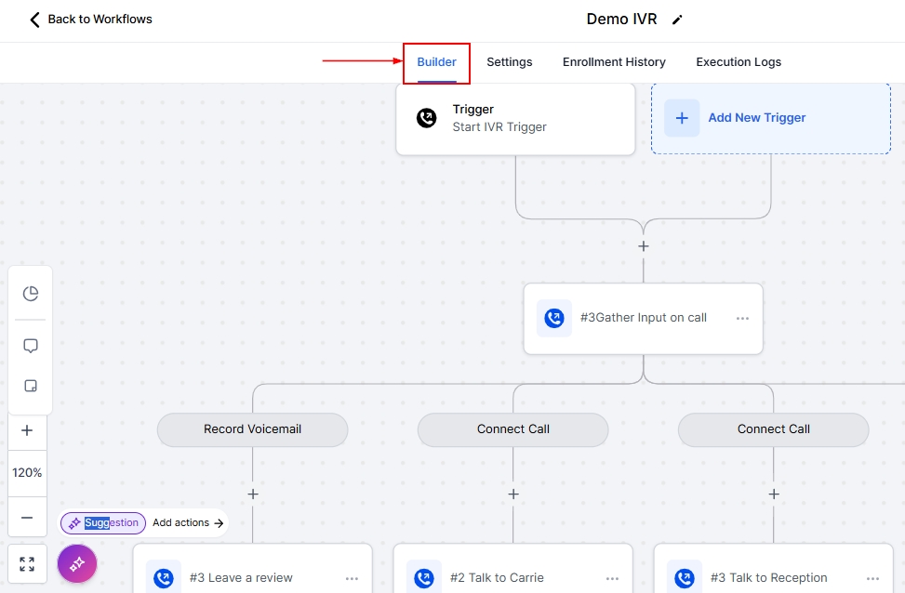Open the stats pie chart icon
905x593 pixels.
click(x=31, y=294)
